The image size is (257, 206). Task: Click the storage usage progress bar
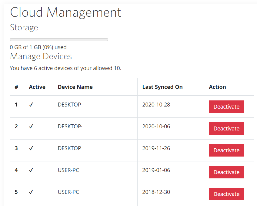coord(59,39)
